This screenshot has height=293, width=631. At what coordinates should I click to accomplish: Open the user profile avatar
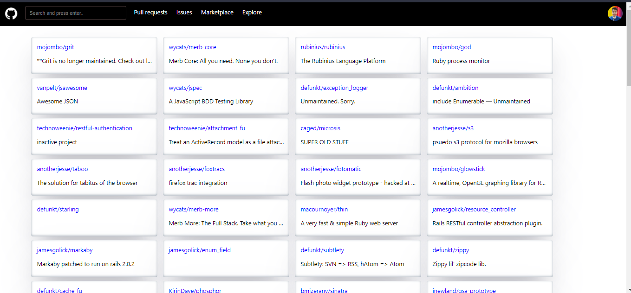click(615, 13)
